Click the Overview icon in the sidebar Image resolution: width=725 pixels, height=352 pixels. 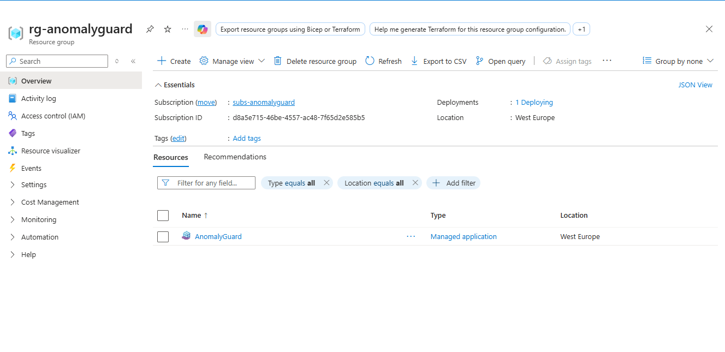pyautogui.click(x=13, y=81)
